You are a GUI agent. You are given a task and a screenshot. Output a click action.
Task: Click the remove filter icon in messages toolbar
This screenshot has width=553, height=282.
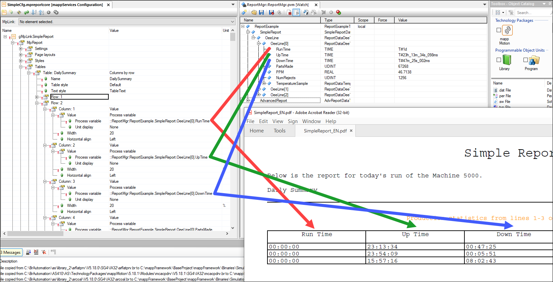tap(44, 252)
